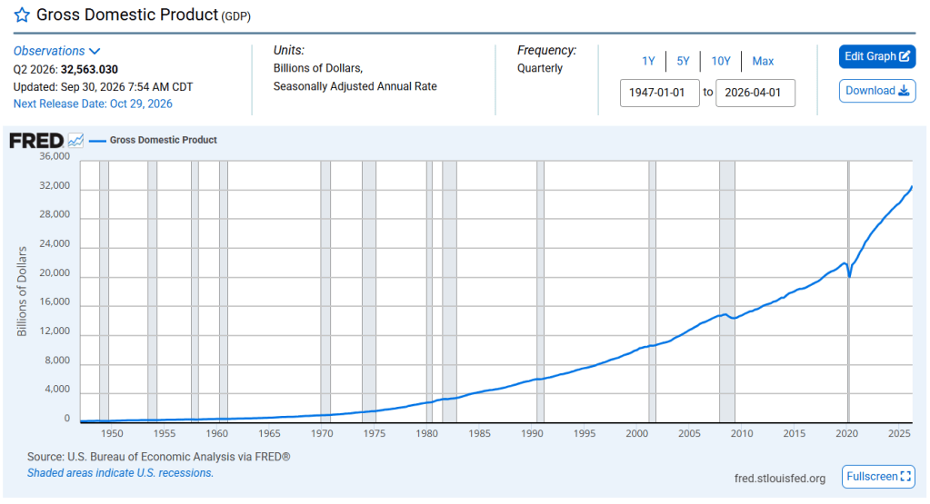This screenshot has height=504, width=930.
Task: Select the Max time range
Action: click(x=763, y=61)
